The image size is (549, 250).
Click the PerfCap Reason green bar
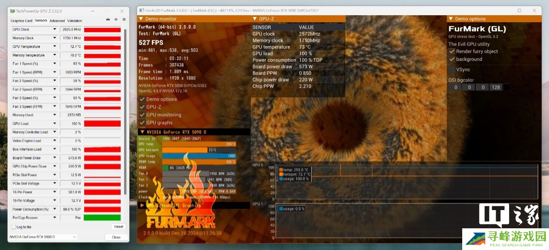(102, 218)
